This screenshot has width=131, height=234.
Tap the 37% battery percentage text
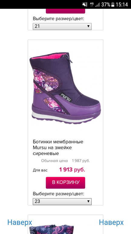[x=106, y=5]
